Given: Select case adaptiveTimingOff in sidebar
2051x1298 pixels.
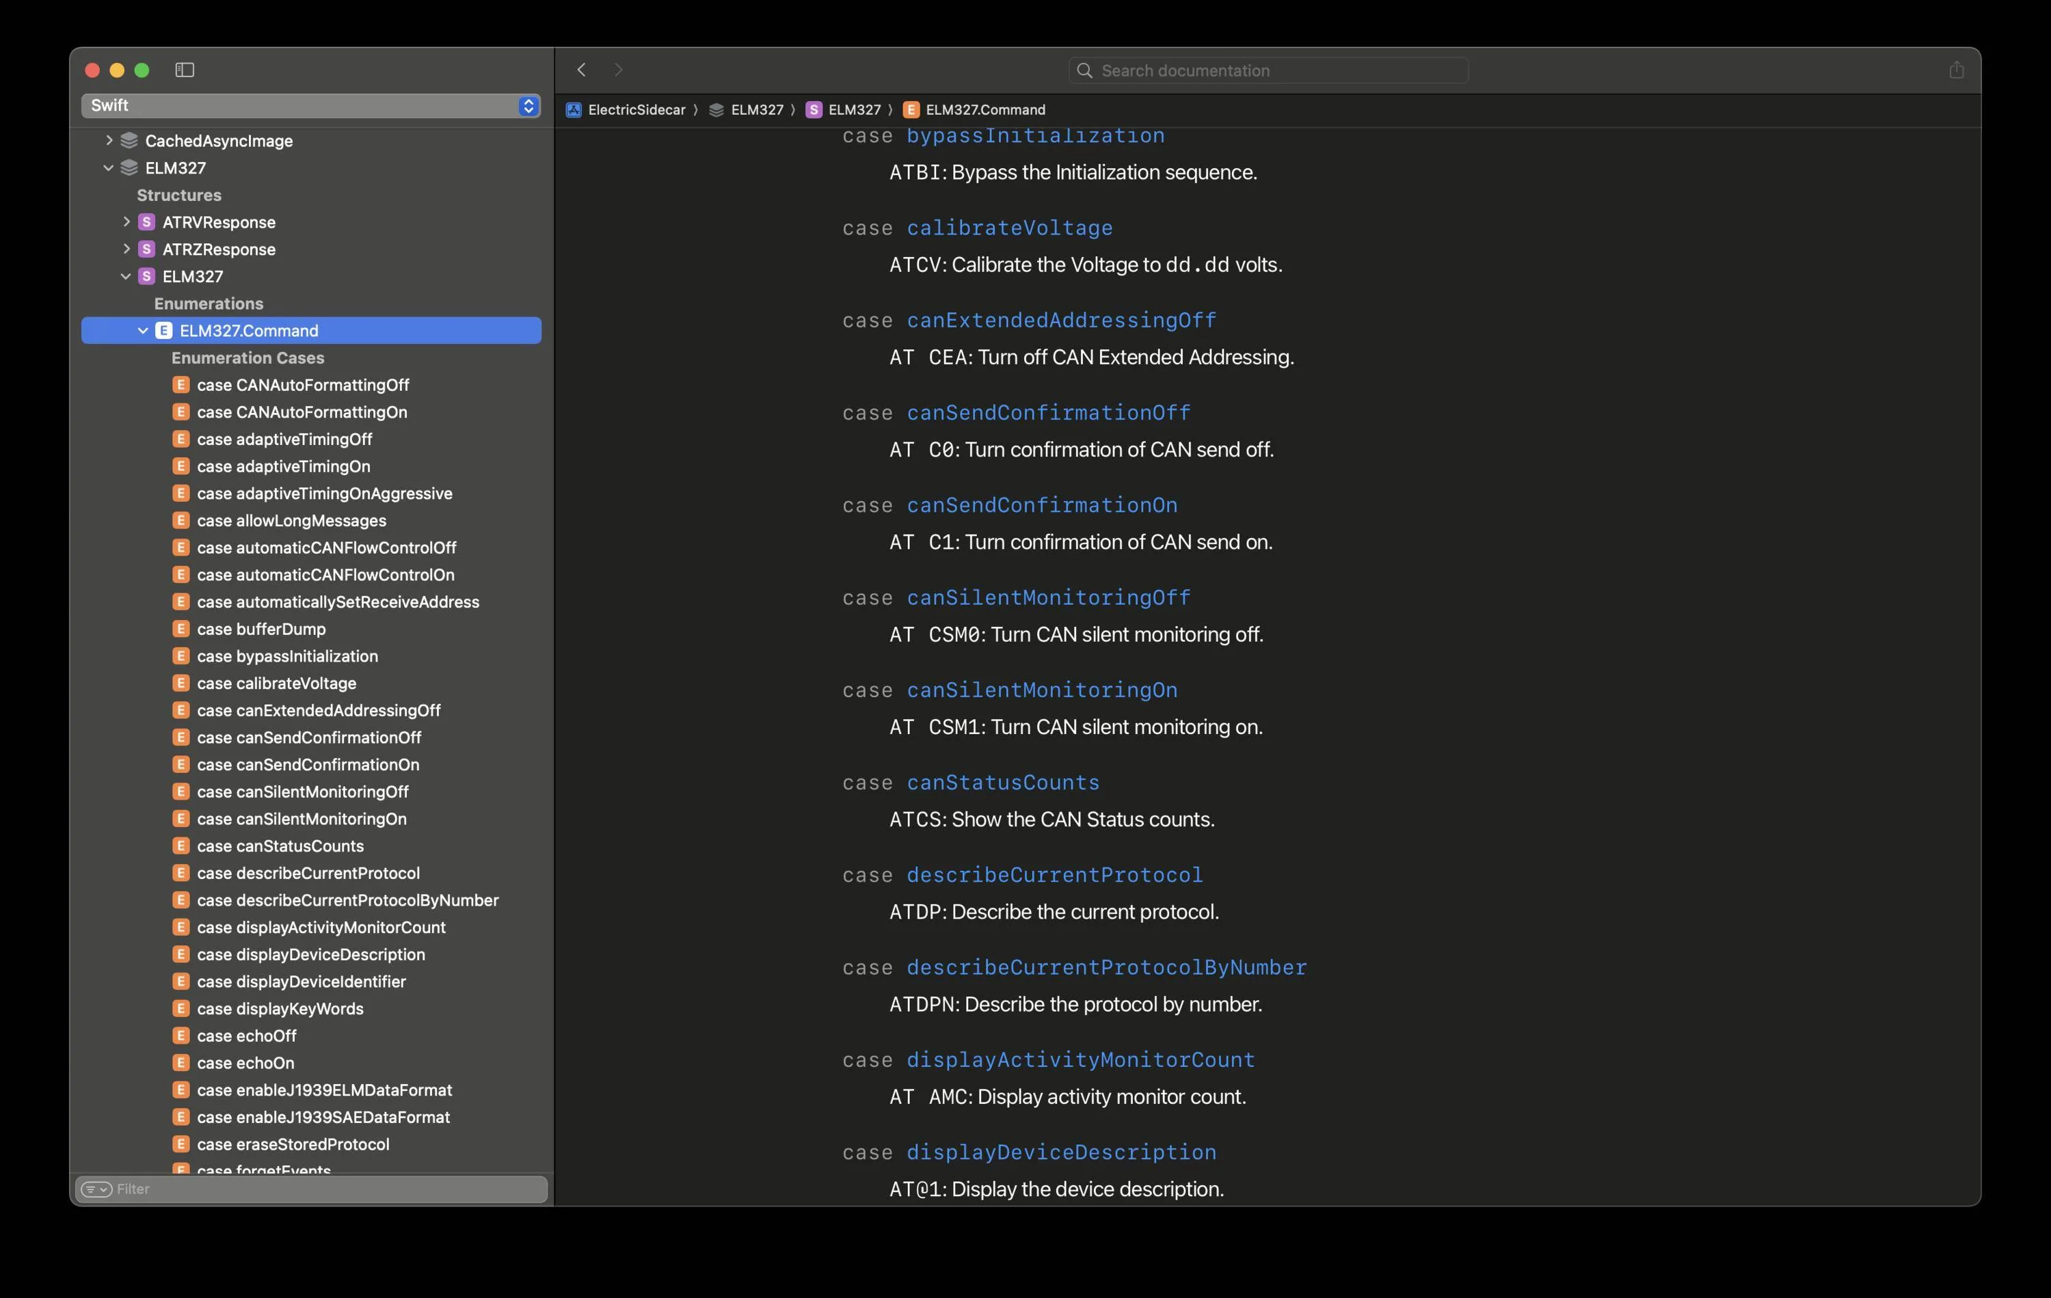Looking at the screenshot, I should (284, 440).
